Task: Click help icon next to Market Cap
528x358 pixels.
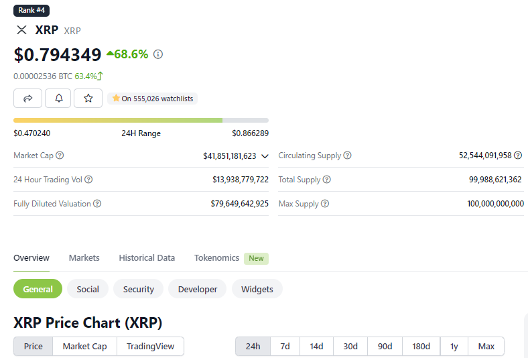Action: [60, 156]
